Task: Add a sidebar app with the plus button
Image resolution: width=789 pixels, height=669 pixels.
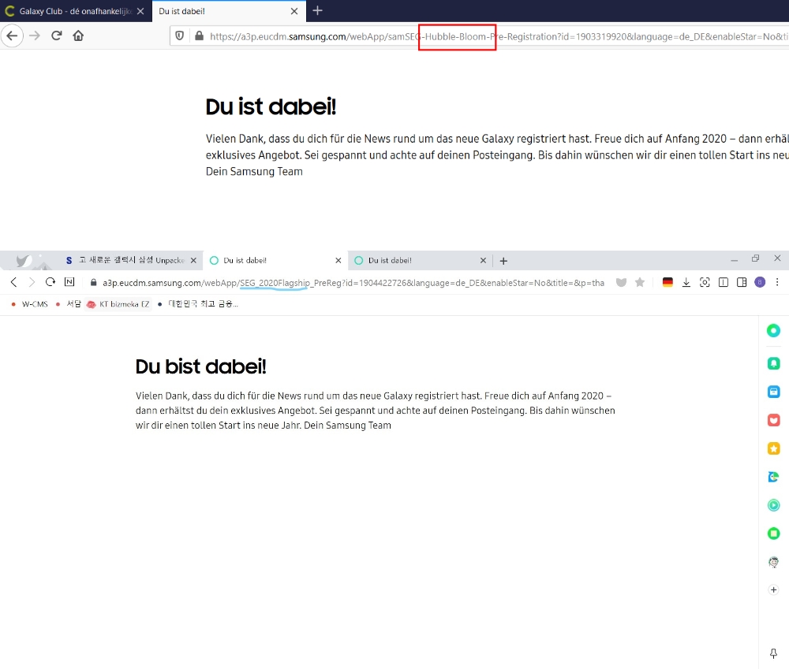Action: click(x=773, y=589)
